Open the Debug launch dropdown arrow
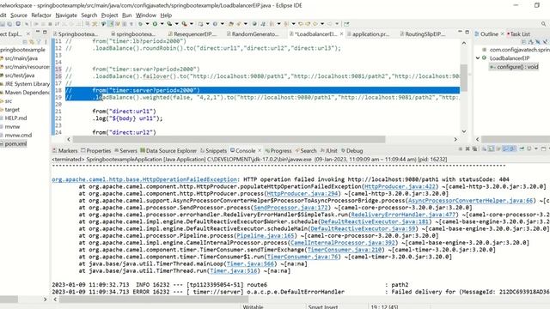Viewport: 550px width, 309px height. tap(147, 24)
